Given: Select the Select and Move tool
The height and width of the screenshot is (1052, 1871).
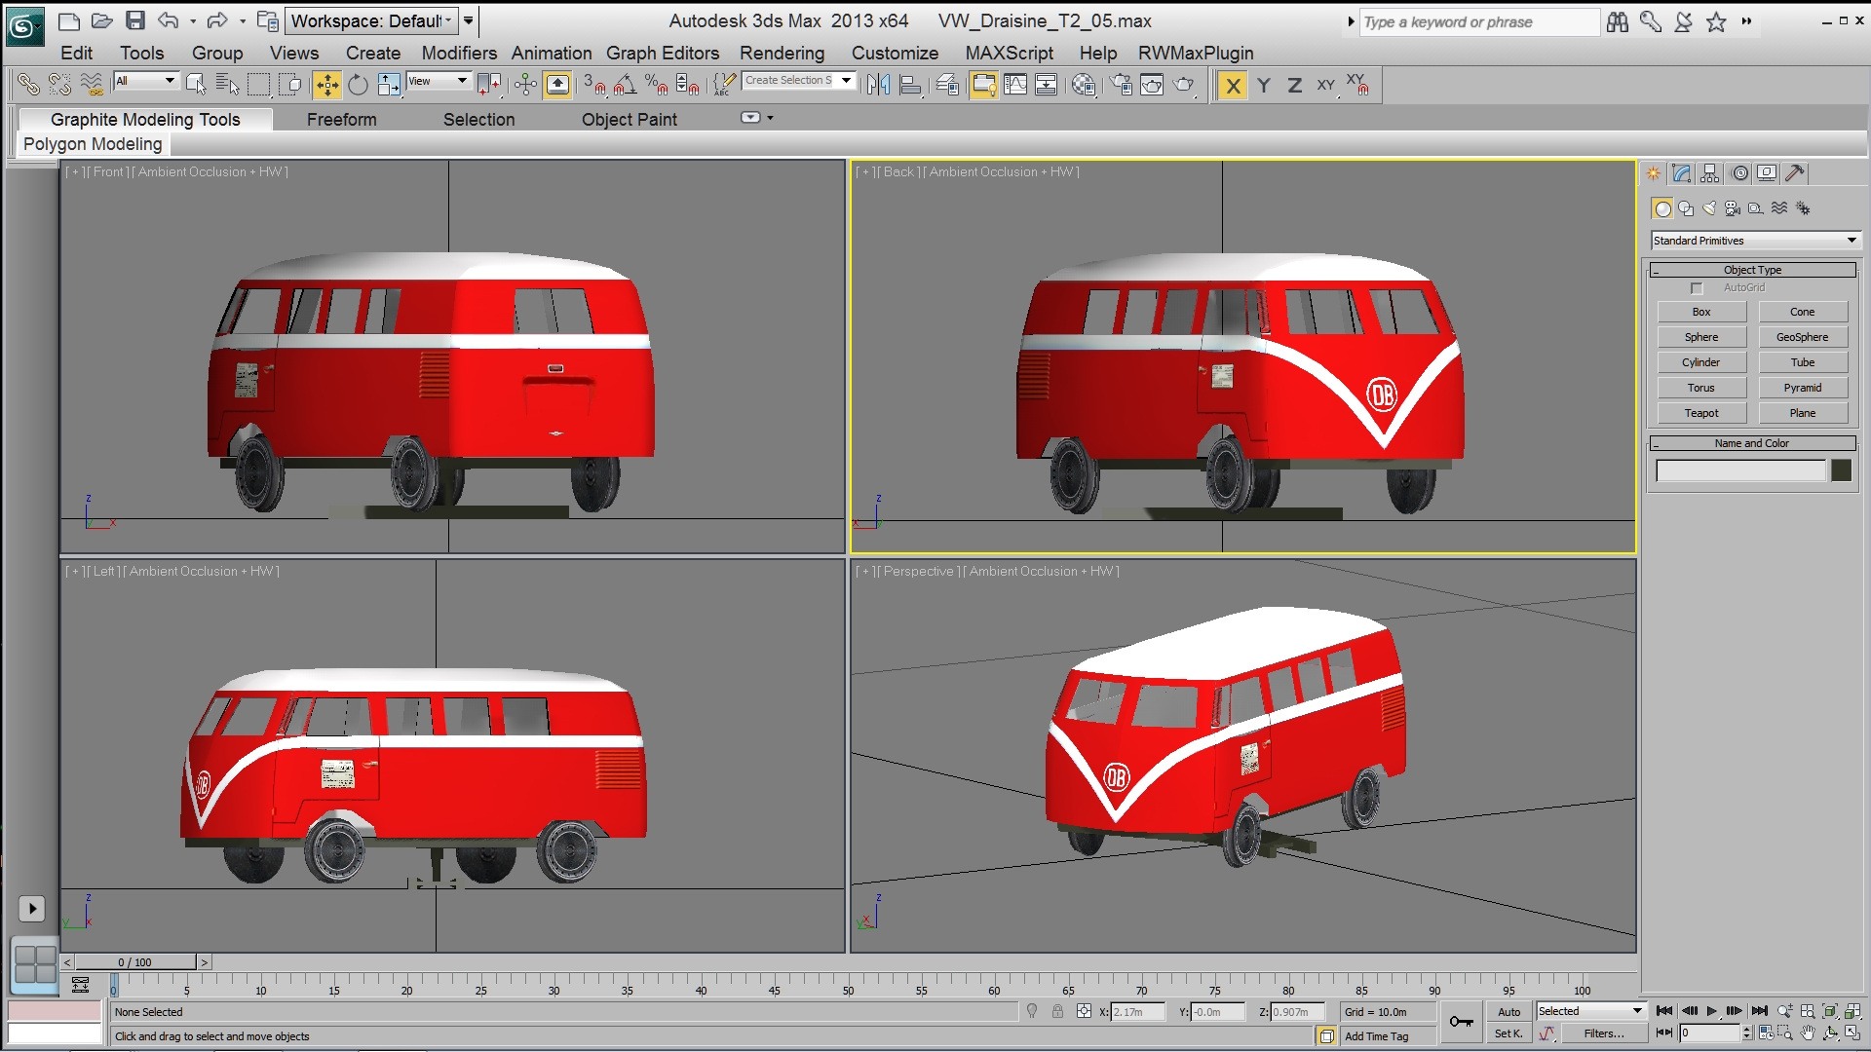Looking at the screenshot, I should pos(327,86).
